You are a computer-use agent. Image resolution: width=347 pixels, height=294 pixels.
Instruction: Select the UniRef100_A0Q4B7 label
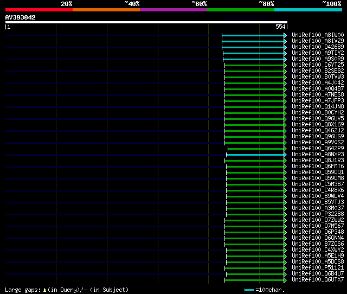click(318, 89)
